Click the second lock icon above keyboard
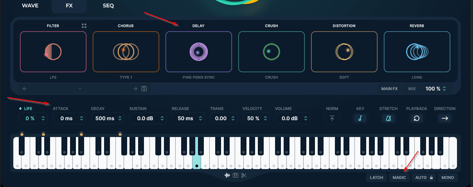473x187 pixels. click(43, 134)
